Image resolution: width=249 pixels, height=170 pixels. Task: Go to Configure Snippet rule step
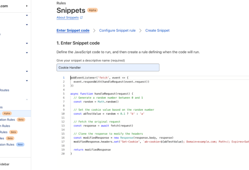coord(118,30)
